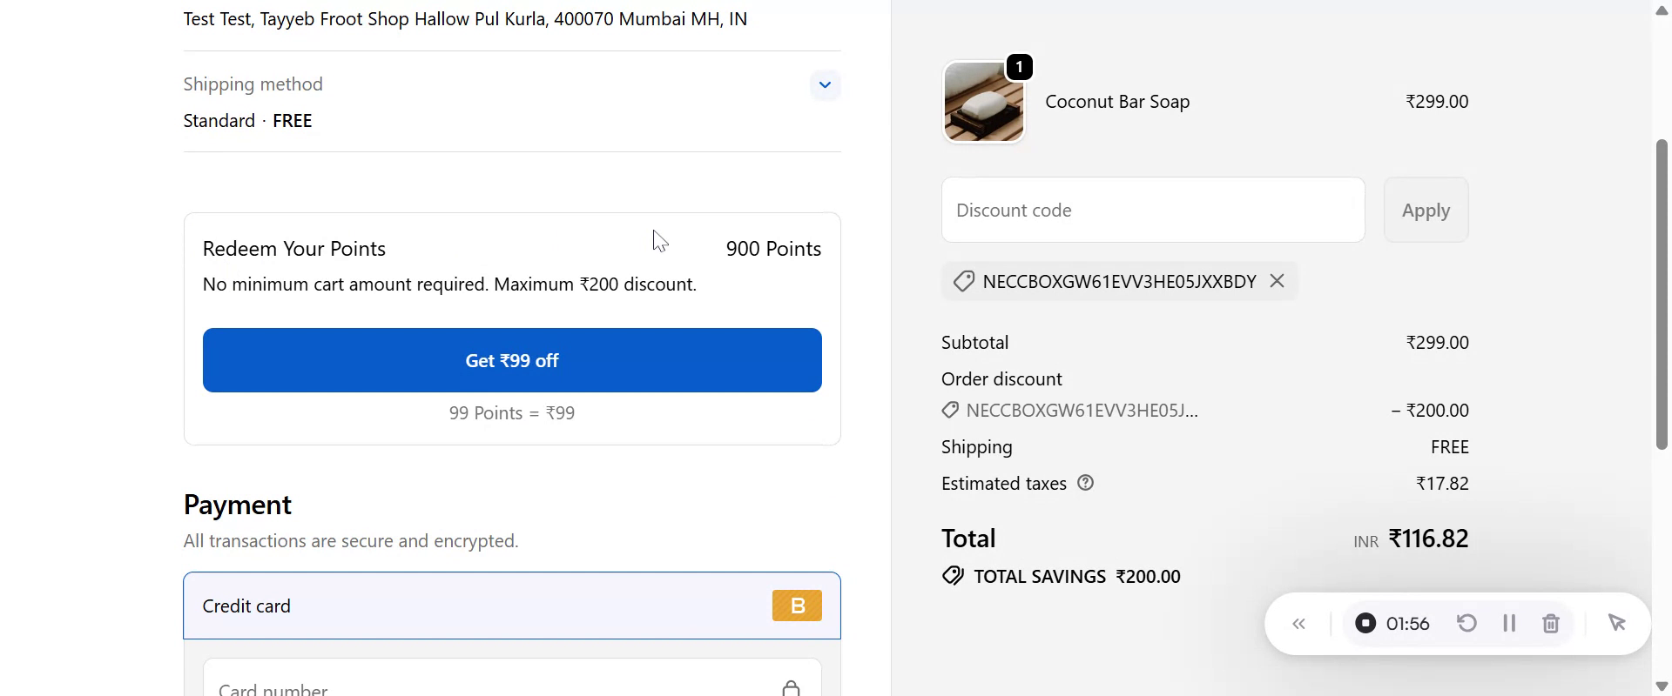Toggle the recorder click-effects cursor icon
The height and width of the screenshot is (696, 1672).
[1617, 623]
